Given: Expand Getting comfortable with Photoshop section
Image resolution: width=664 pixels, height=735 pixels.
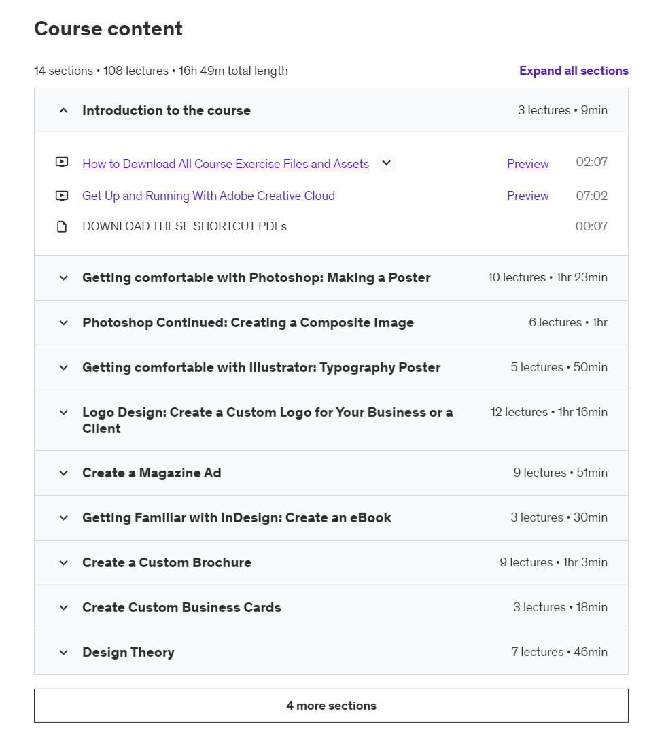Looking at the screenshot, I should pos(63,278).
